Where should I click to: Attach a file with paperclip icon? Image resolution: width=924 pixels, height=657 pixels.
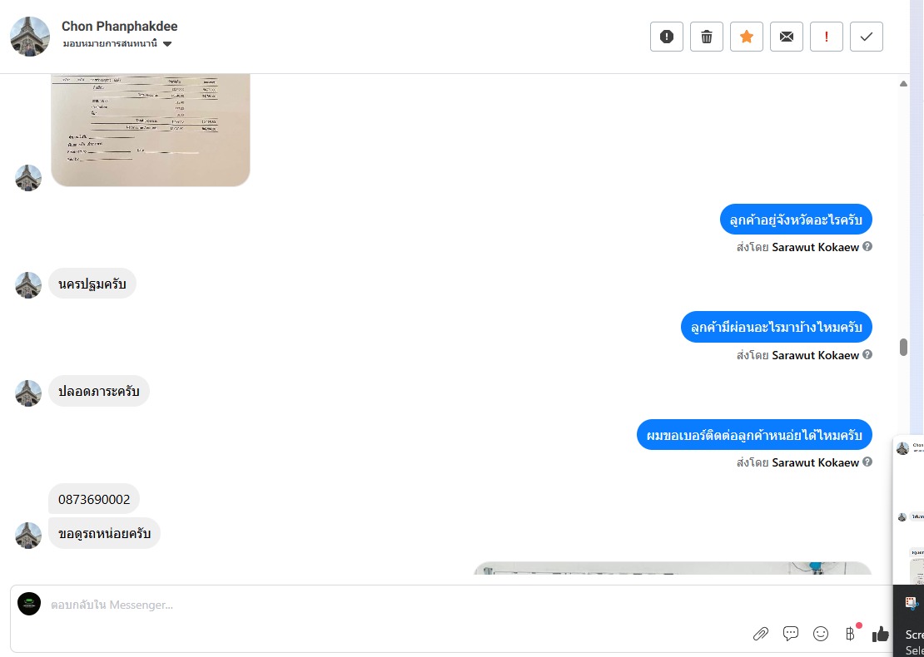coord(761,634)
